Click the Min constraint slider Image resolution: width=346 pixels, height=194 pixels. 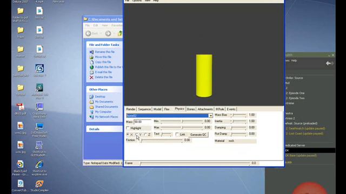(x=182, y=121)
